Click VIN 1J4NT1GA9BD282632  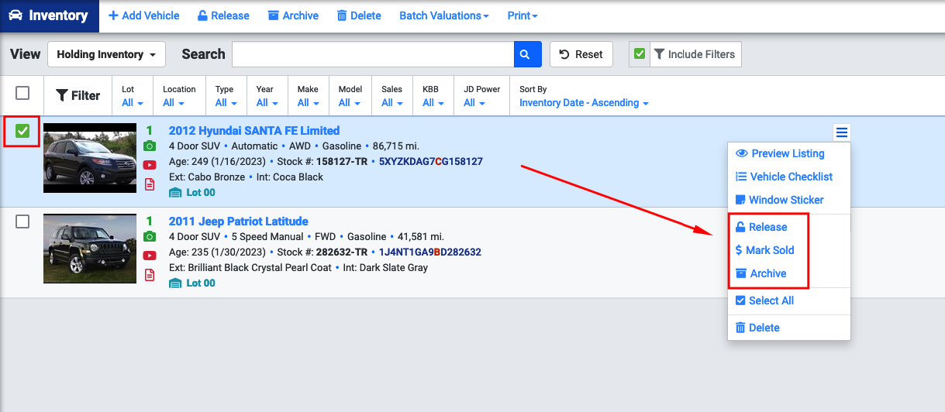click(x=429, y=252)
